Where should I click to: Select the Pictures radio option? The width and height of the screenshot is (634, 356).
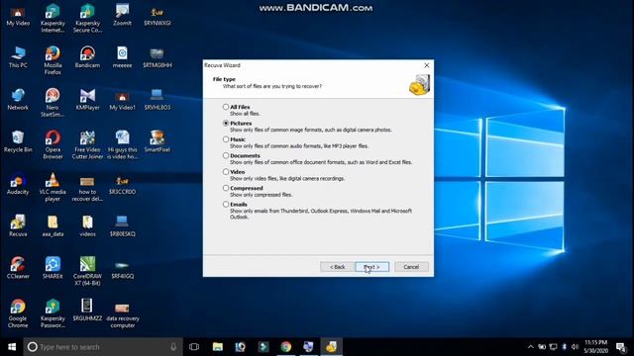(226, 123)
